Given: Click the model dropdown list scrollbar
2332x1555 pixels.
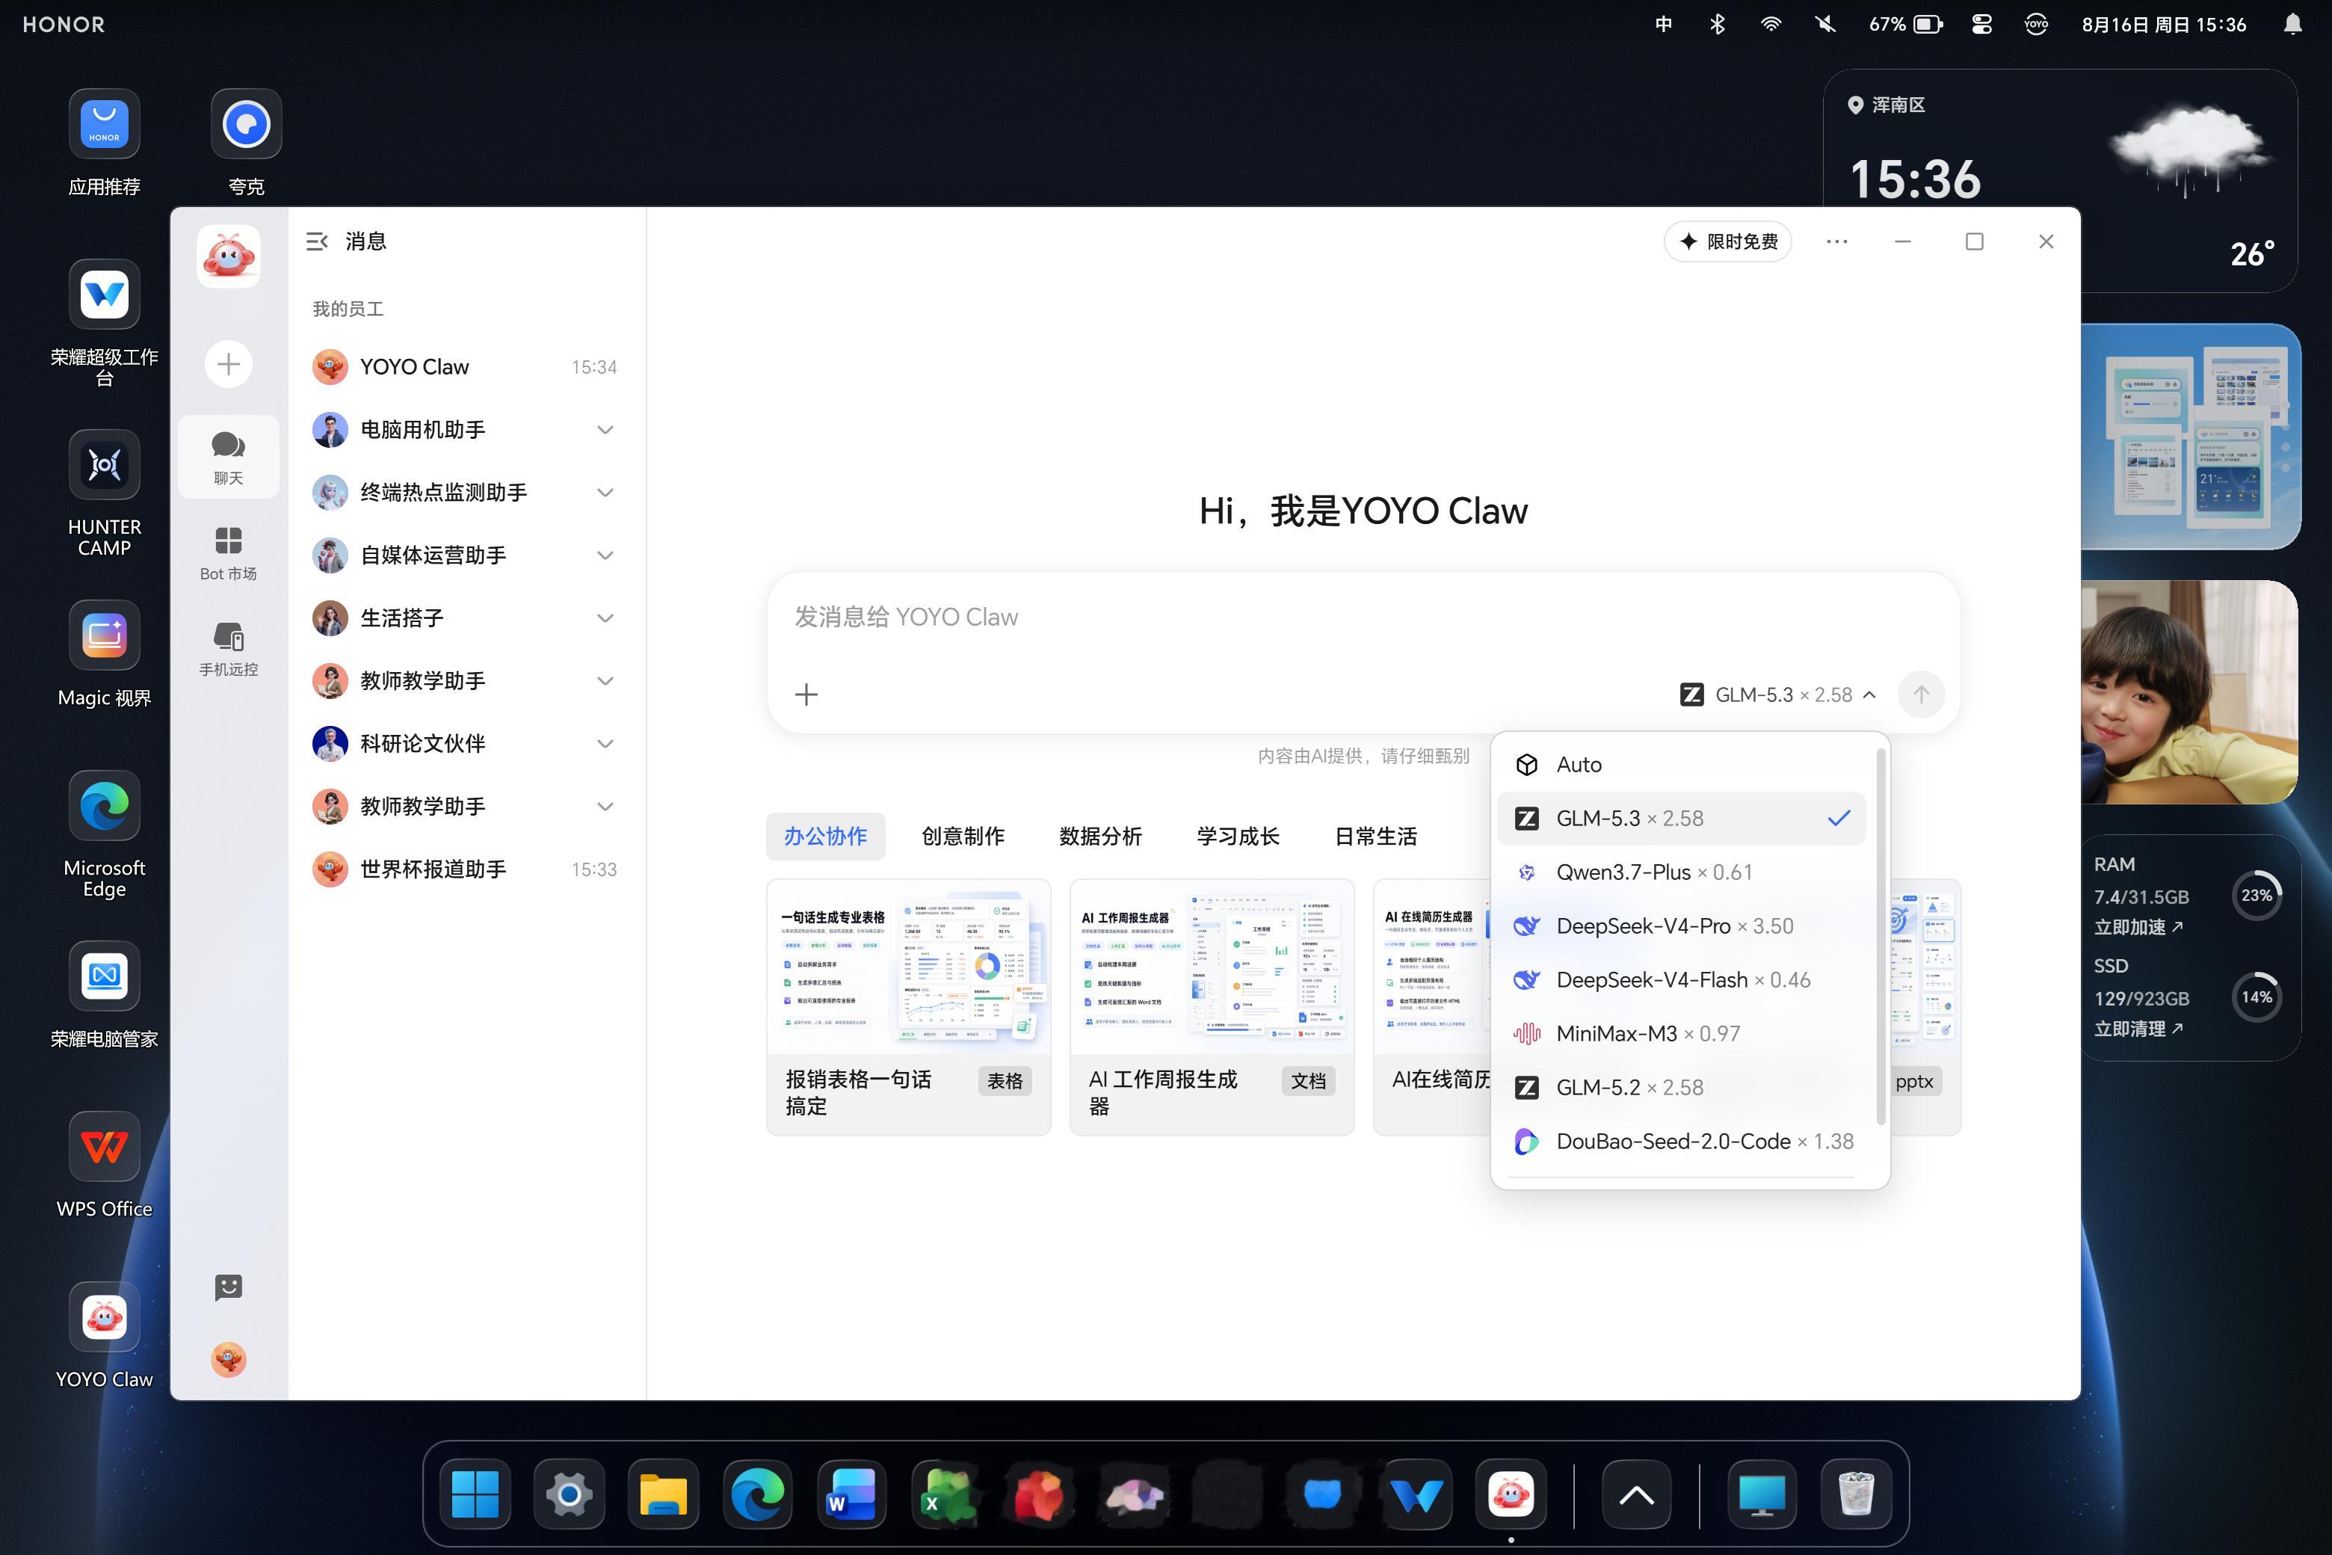Looking at the screenshot, I should coord(1880,936).
